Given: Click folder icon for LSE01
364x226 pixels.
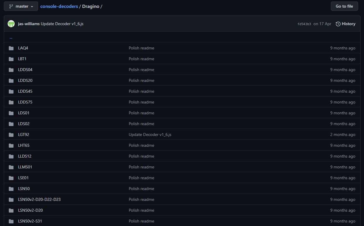Looking at the screenshot, I should 11,178.
